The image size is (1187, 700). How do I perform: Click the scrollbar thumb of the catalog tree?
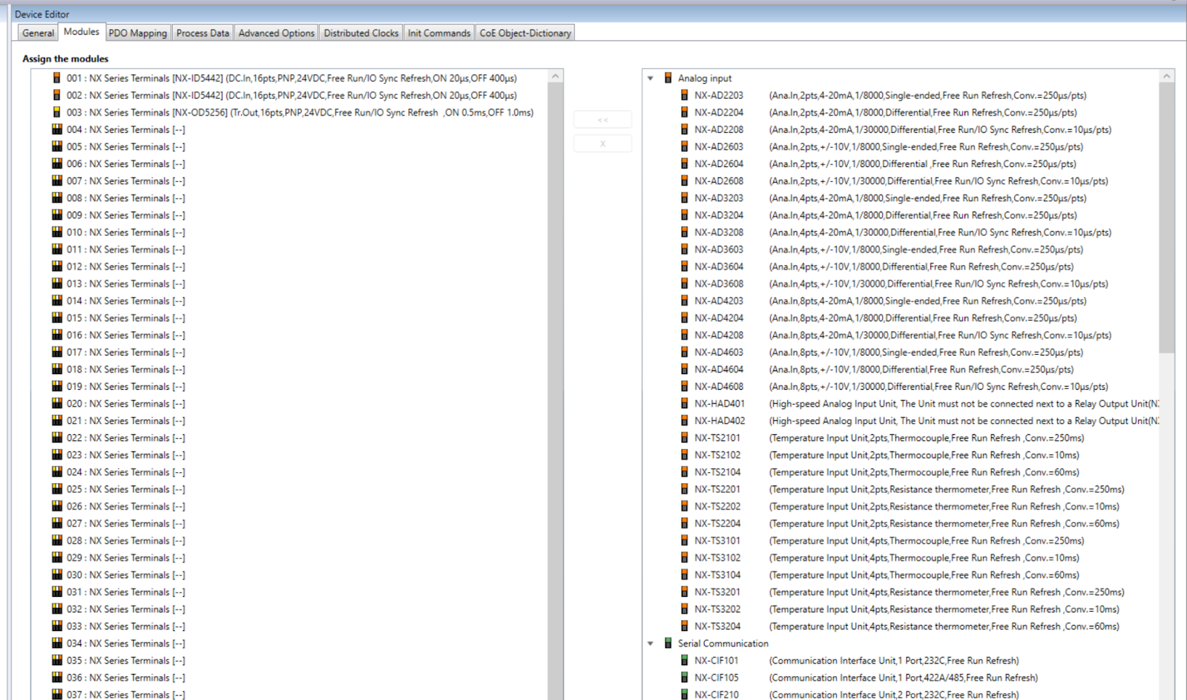pyautogui.click(x=1167, y=218)
